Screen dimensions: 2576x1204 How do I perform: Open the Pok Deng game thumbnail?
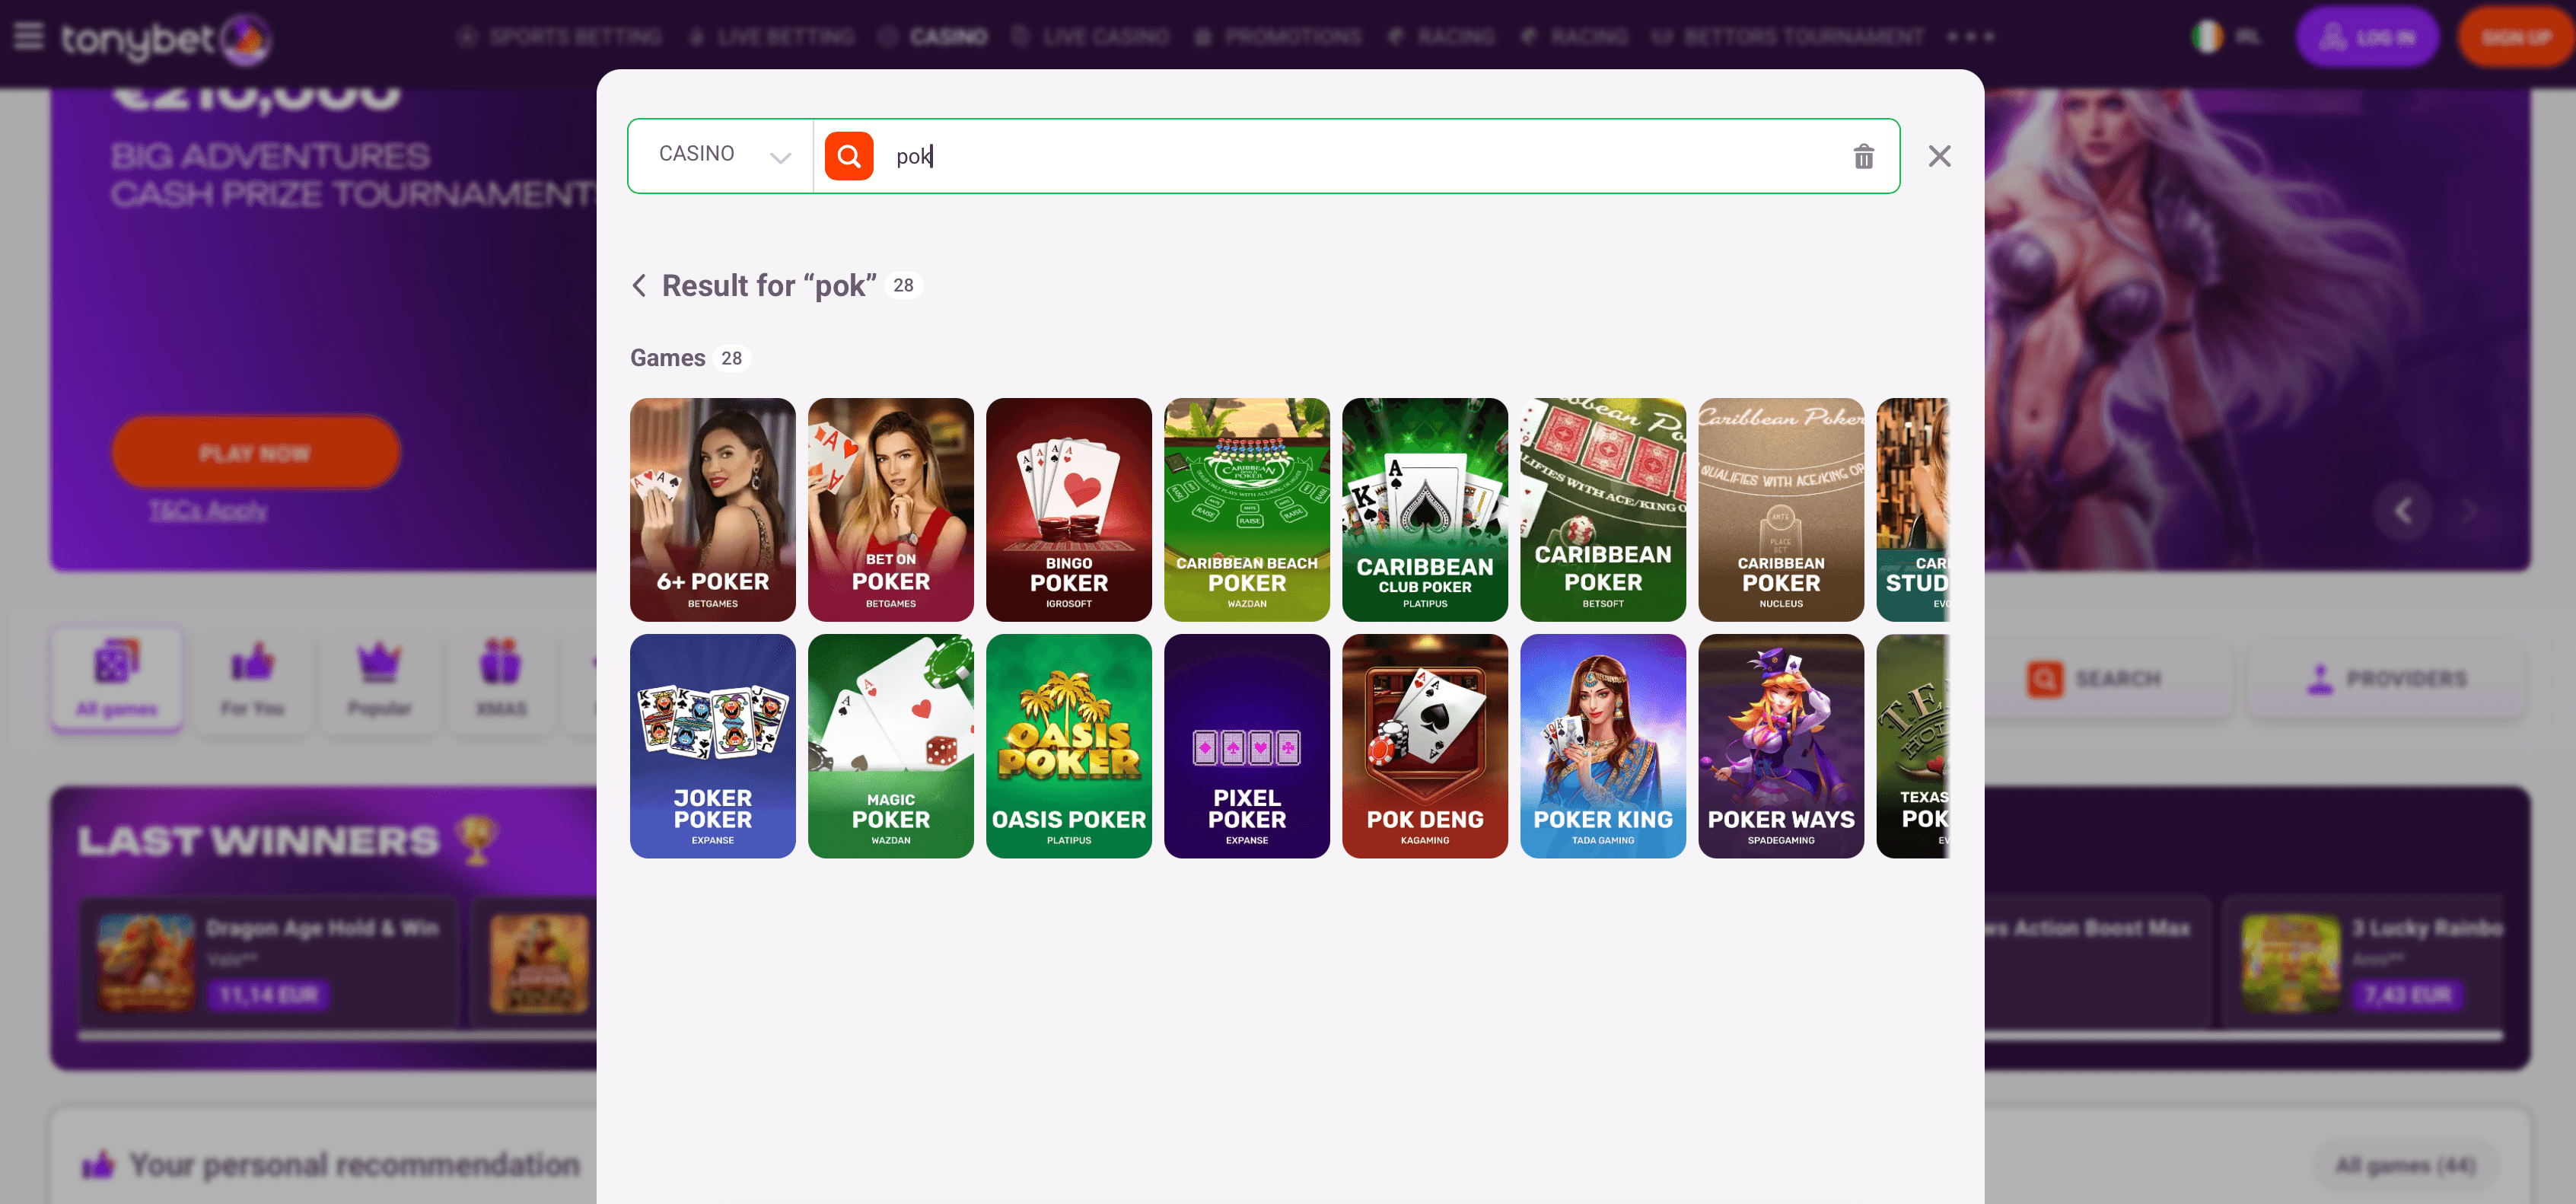click(1424, 746)
